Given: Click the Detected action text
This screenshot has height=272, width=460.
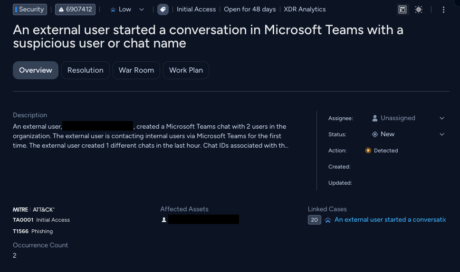Looking at the screenshot, I should click(x=386, y=150).
